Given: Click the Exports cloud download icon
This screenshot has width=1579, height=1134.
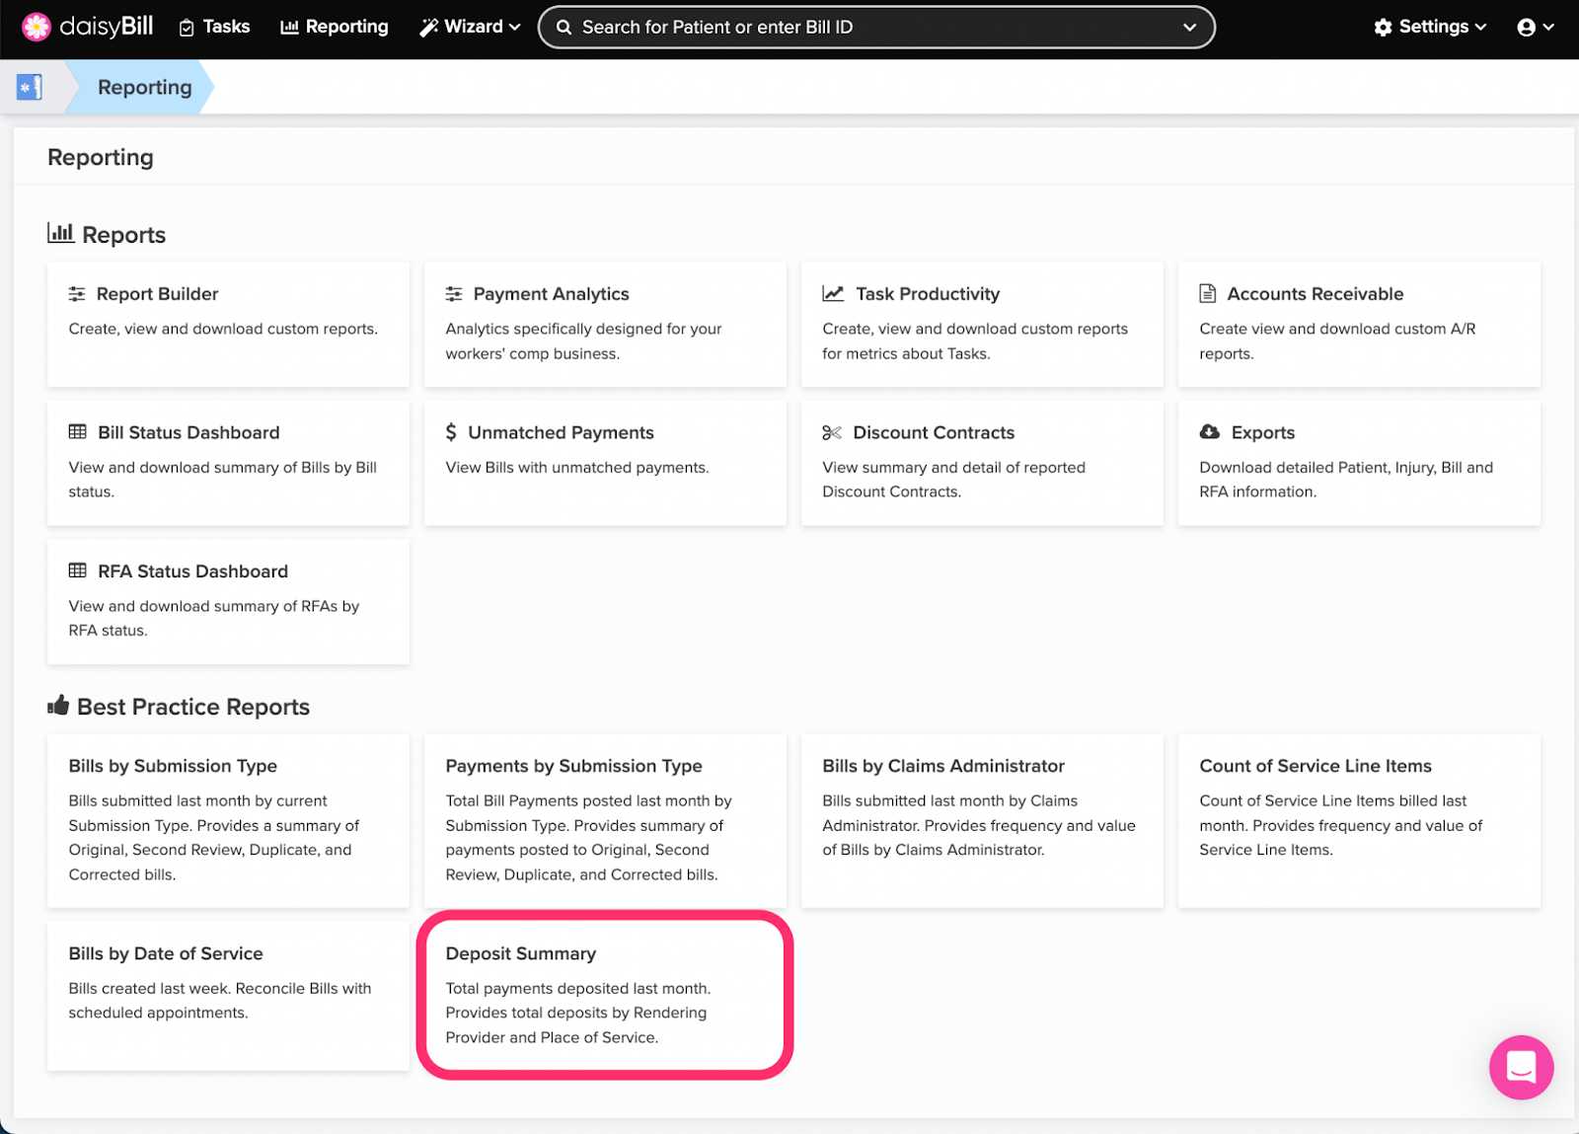Looking at the screenshot, I should [1209, 432].
